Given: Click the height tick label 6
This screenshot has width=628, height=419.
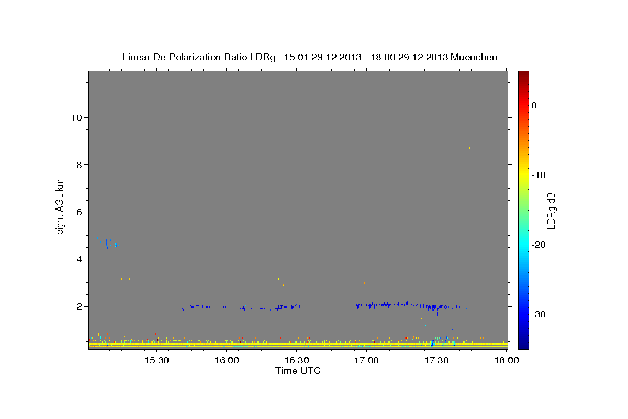Looking at the screenshot, I should point(78,212).
